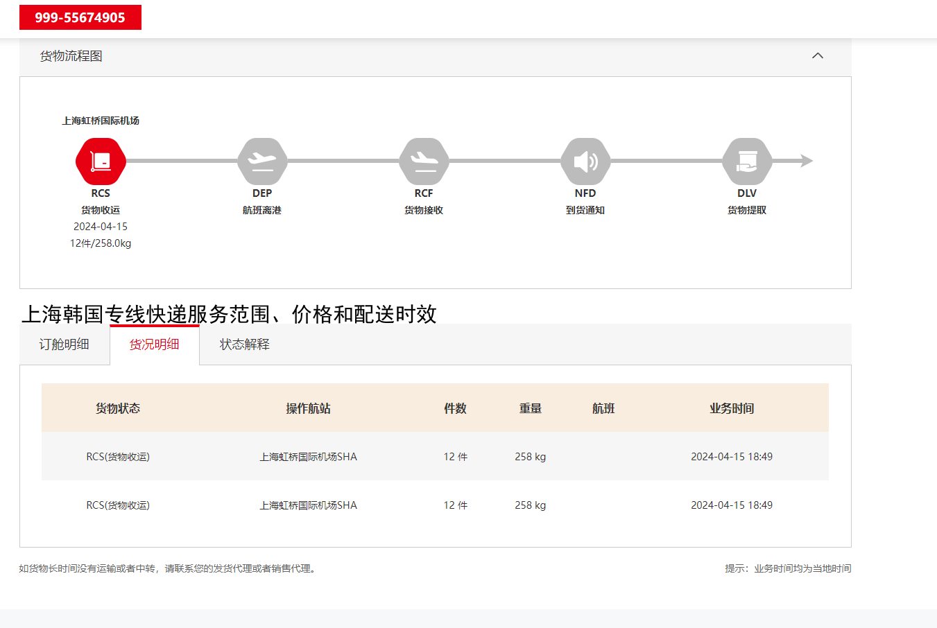Screen dimensions: 937x628
Task: Click the 上海虹桥国际机场 label above the RCS step
Action: (x=101, y=121)
